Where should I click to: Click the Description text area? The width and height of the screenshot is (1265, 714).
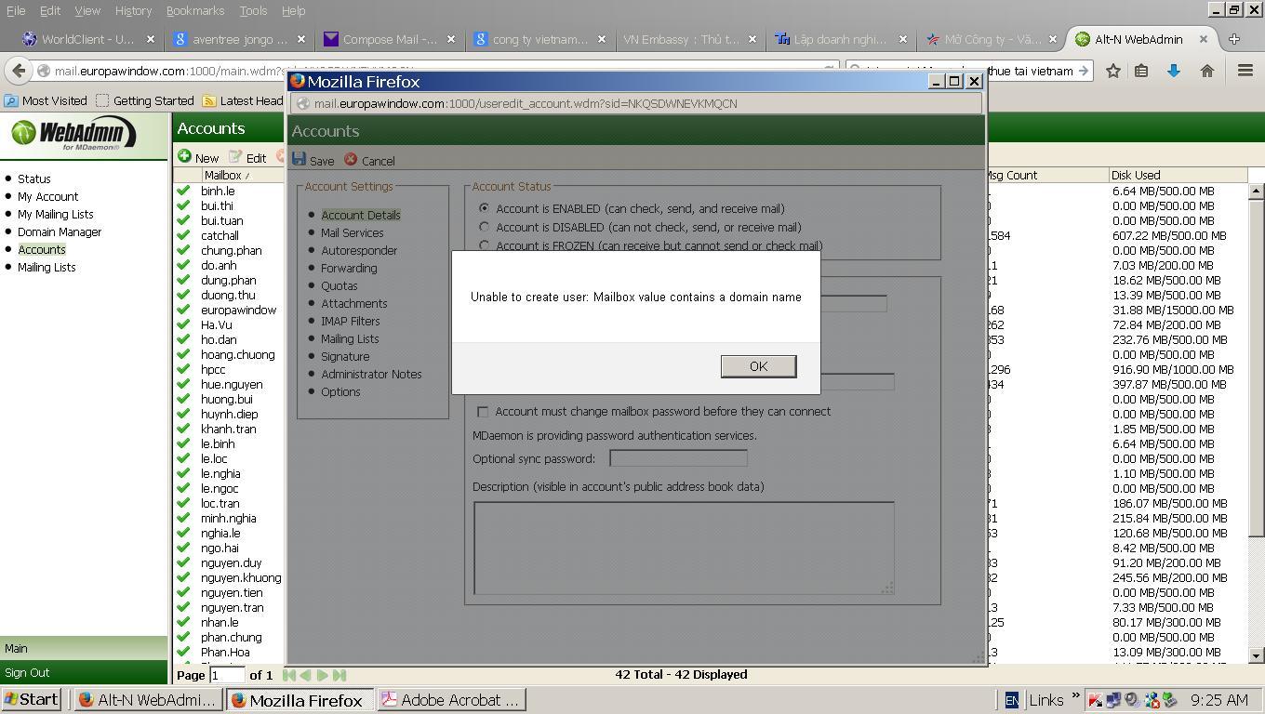[x=684, y=548]
